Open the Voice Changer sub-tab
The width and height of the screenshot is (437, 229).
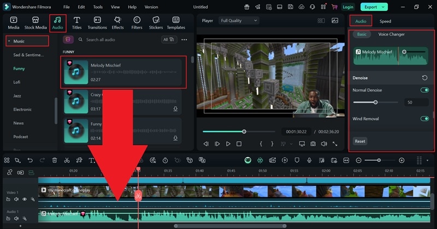391,34
